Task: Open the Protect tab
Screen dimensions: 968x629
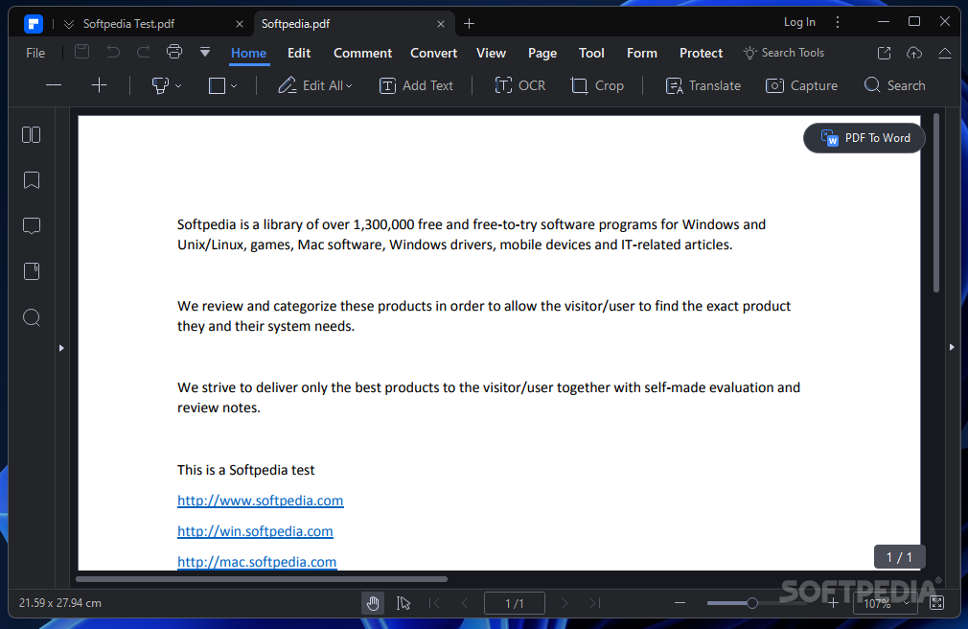Action: point(701,53)
